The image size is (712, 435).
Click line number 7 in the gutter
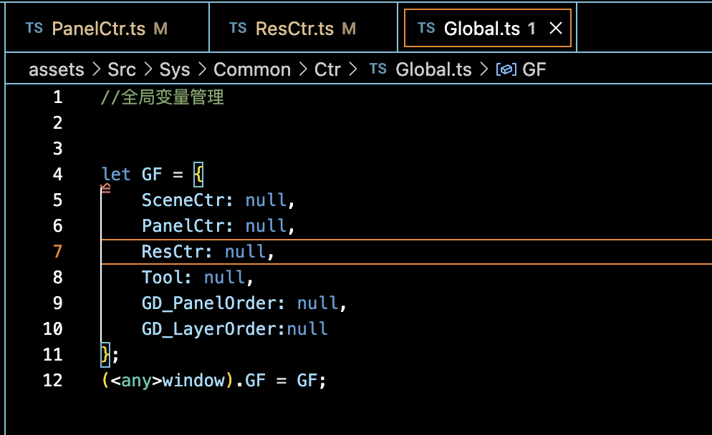[57, 252]
